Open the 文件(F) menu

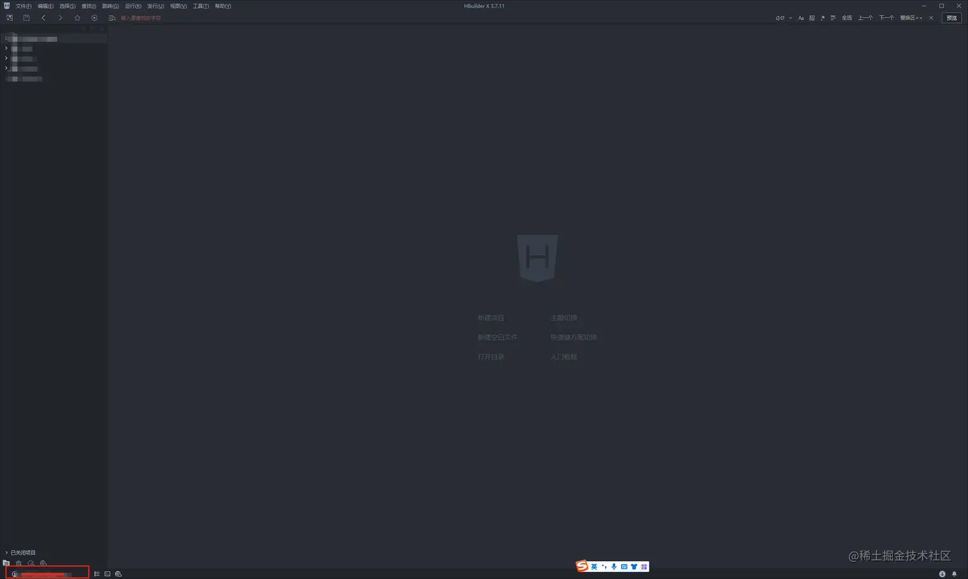(x=24, y=6)
